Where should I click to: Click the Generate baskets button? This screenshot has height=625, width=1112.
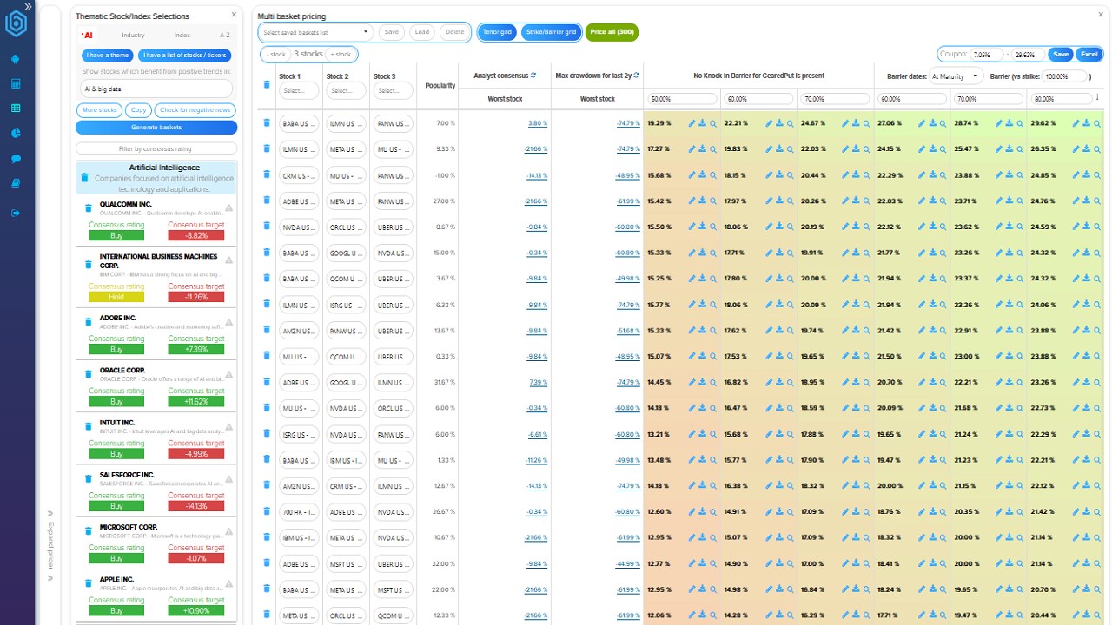(x=156, y=128)
